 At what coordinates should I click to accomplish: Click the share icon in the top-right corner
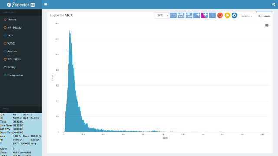[x=274, y=4]
